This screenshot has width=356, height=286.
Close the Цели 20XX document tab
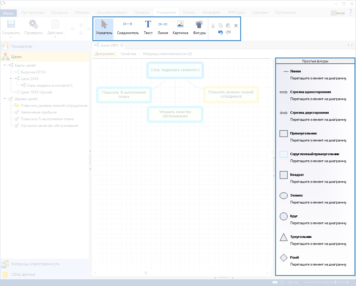click(122, 45)
